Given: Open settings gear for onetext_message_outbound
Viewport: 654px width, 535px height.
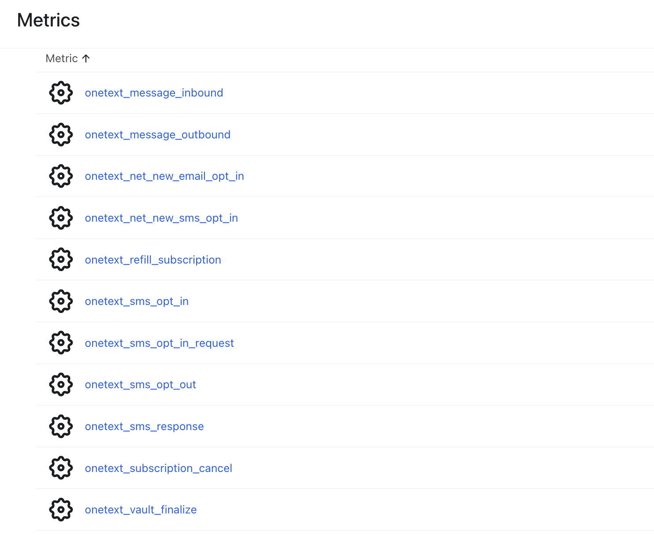Looking at the screenshot, I should pos(60,134).
